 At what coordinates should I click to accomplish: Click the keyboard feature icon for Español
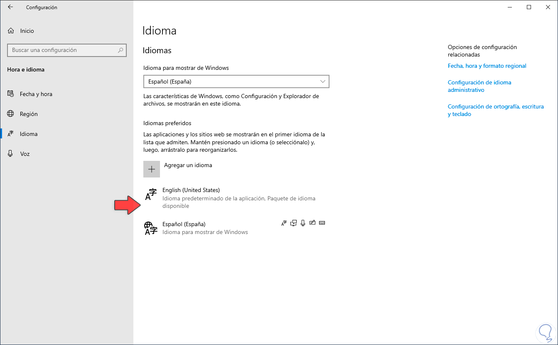coord(322,223)
